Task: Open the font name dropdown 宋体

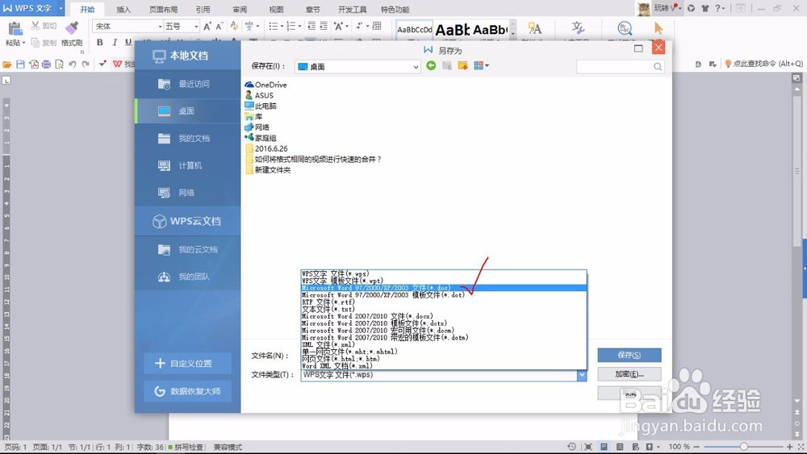Action: [161, 27]
